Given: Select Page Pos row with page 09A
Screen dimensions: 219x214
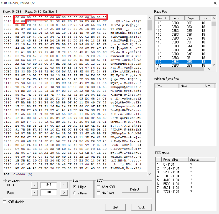Looking at the screenshot, I should pyautogui.click(x=183, y=38).
